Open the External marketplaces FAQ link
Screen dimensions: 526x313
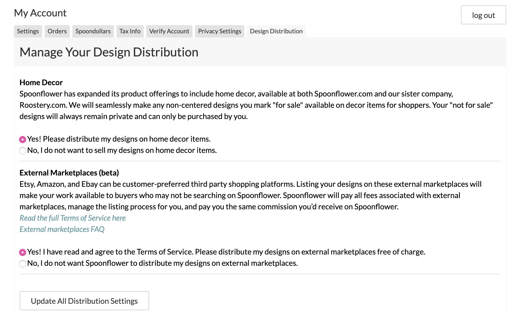(62, 229)
